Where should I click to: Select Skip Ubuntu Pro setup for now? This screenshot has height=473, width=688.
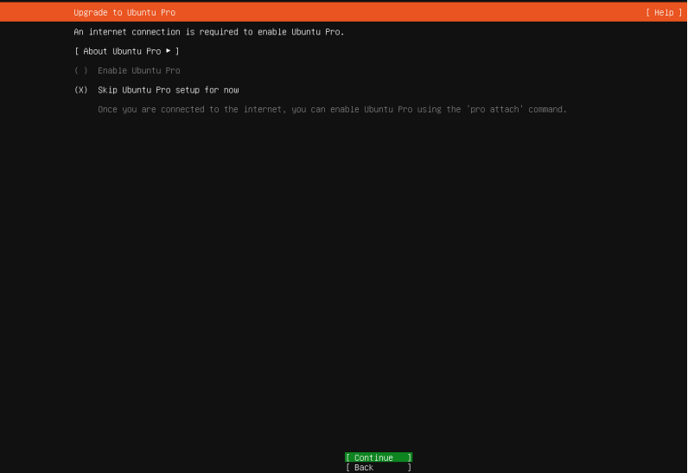(x=156, y=90)
